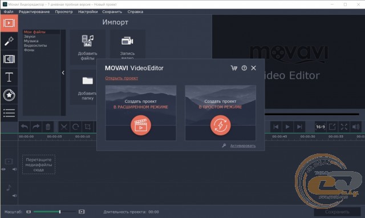This screenshot has height=218, width=365.
Task: Create project in РАСШИРЕННОМ РЕЖИМЕ card
Action: [x=141, y=113]
